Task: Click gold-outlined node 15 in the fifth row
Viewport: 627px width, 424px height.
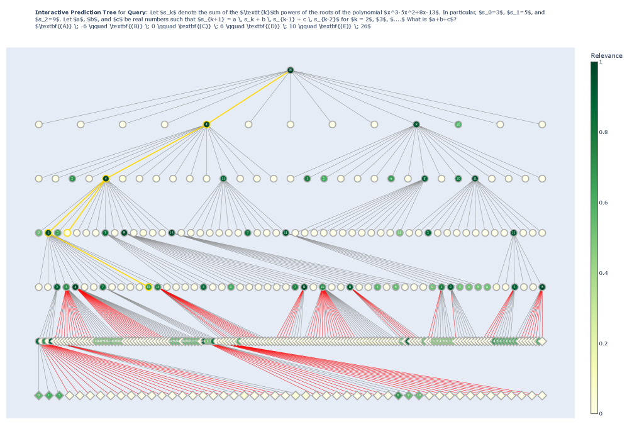Action: (148, 287)
